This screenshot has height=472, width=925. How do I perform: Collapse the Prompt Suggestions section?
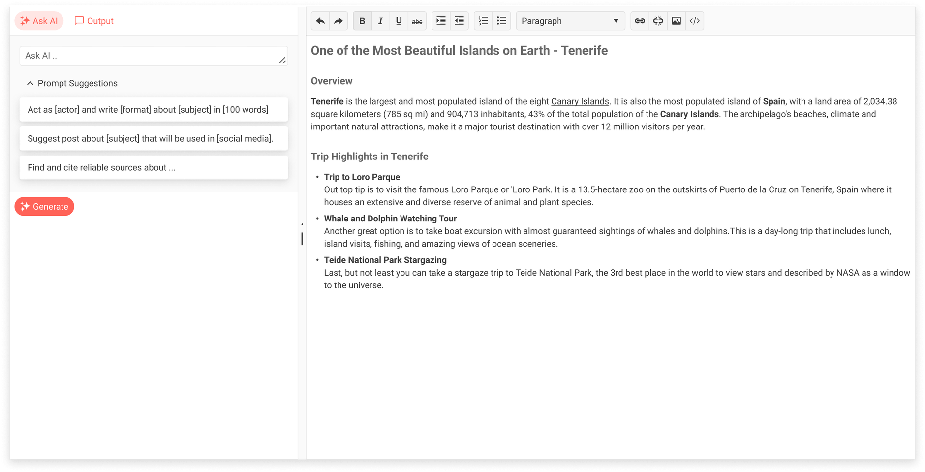coord(30,83)
